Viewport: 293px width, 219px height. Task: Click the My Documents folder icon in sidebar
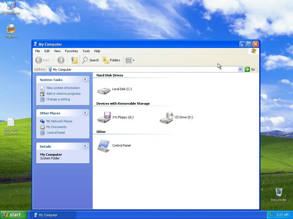tap(42, 127)
